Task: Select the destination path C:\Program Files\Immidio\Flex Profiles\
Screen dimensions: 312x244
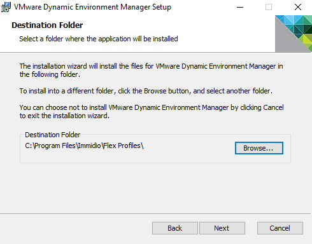Action: click(84, 146)
